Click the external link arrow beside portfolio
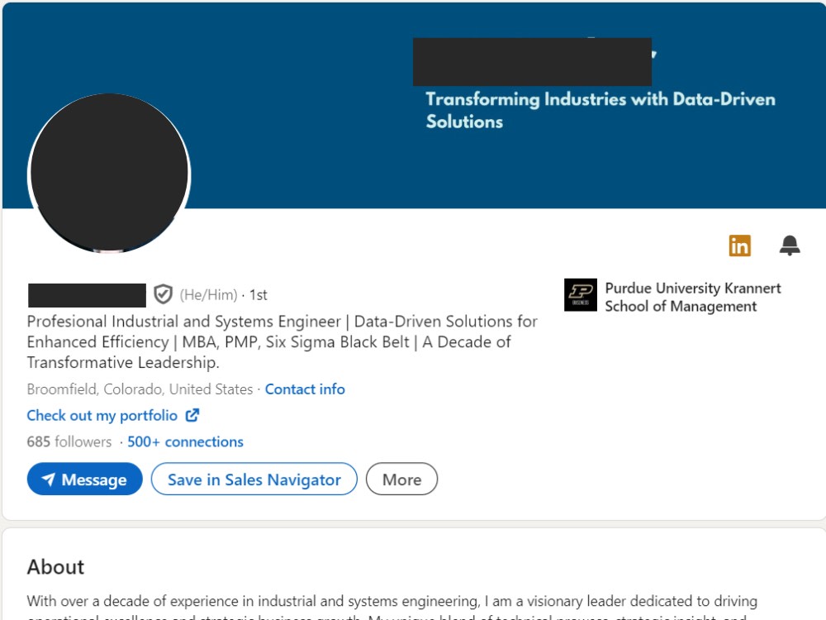826x620 pixels. 192,416
